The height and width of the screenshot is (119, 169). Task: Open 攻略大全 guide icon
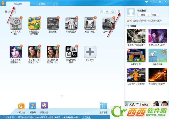(x=21, y=106)
